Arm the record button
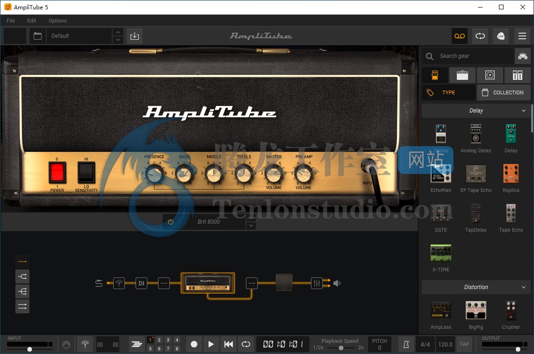This screenshot has height=354, width=534. coord(194,344)
